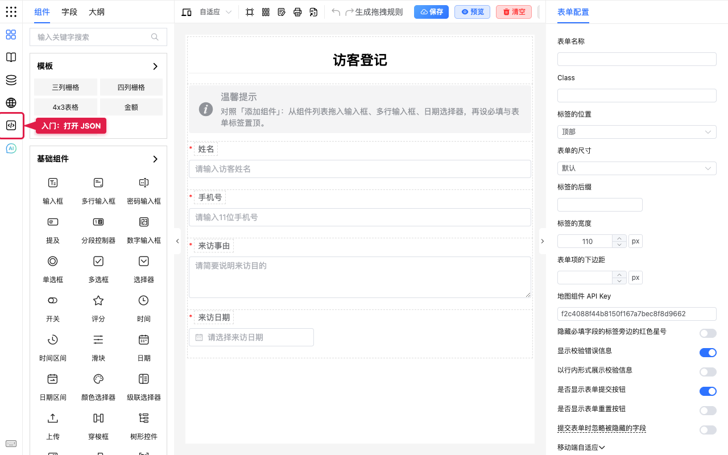Click the redo arrow icon

(x=349, y=12)
